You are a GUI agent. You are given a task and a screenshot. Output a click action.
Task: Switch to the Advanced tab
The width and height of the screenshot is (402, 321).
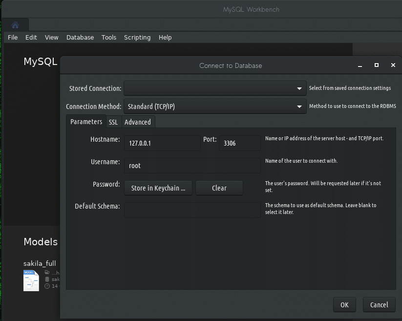coord(138,122)
